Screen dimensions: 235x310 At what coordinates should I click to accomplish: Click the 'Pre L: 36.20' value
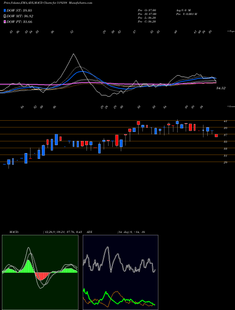pos(147,18)
